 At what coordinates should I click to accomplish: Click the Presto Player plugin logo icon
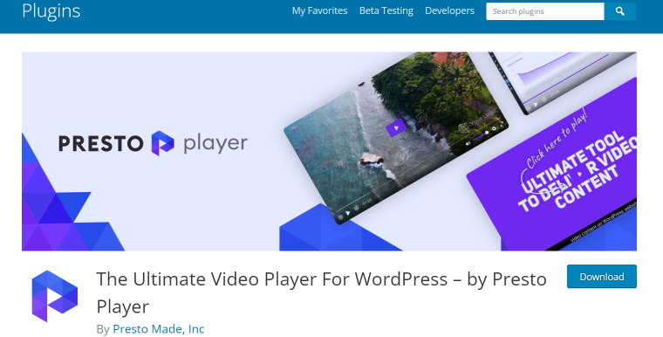(55, 296)
